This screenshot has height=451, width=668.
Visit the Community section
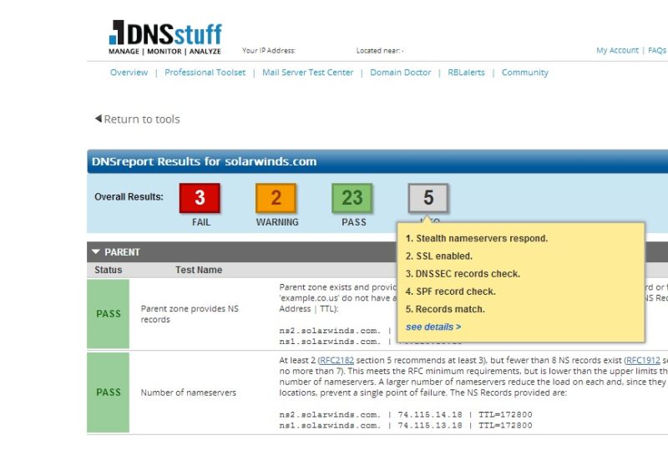pos(525,73)
